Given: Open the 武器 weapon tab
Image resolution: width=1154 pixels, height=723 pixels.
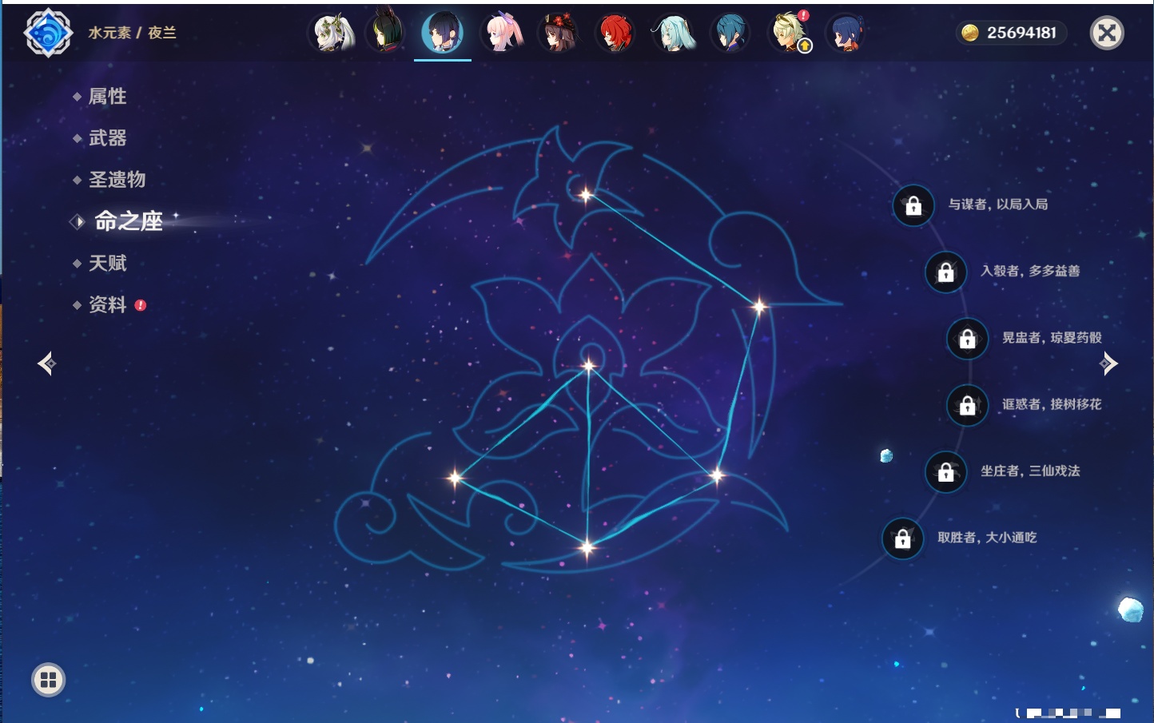Looking at the screenshot, I should coord(107,138).
